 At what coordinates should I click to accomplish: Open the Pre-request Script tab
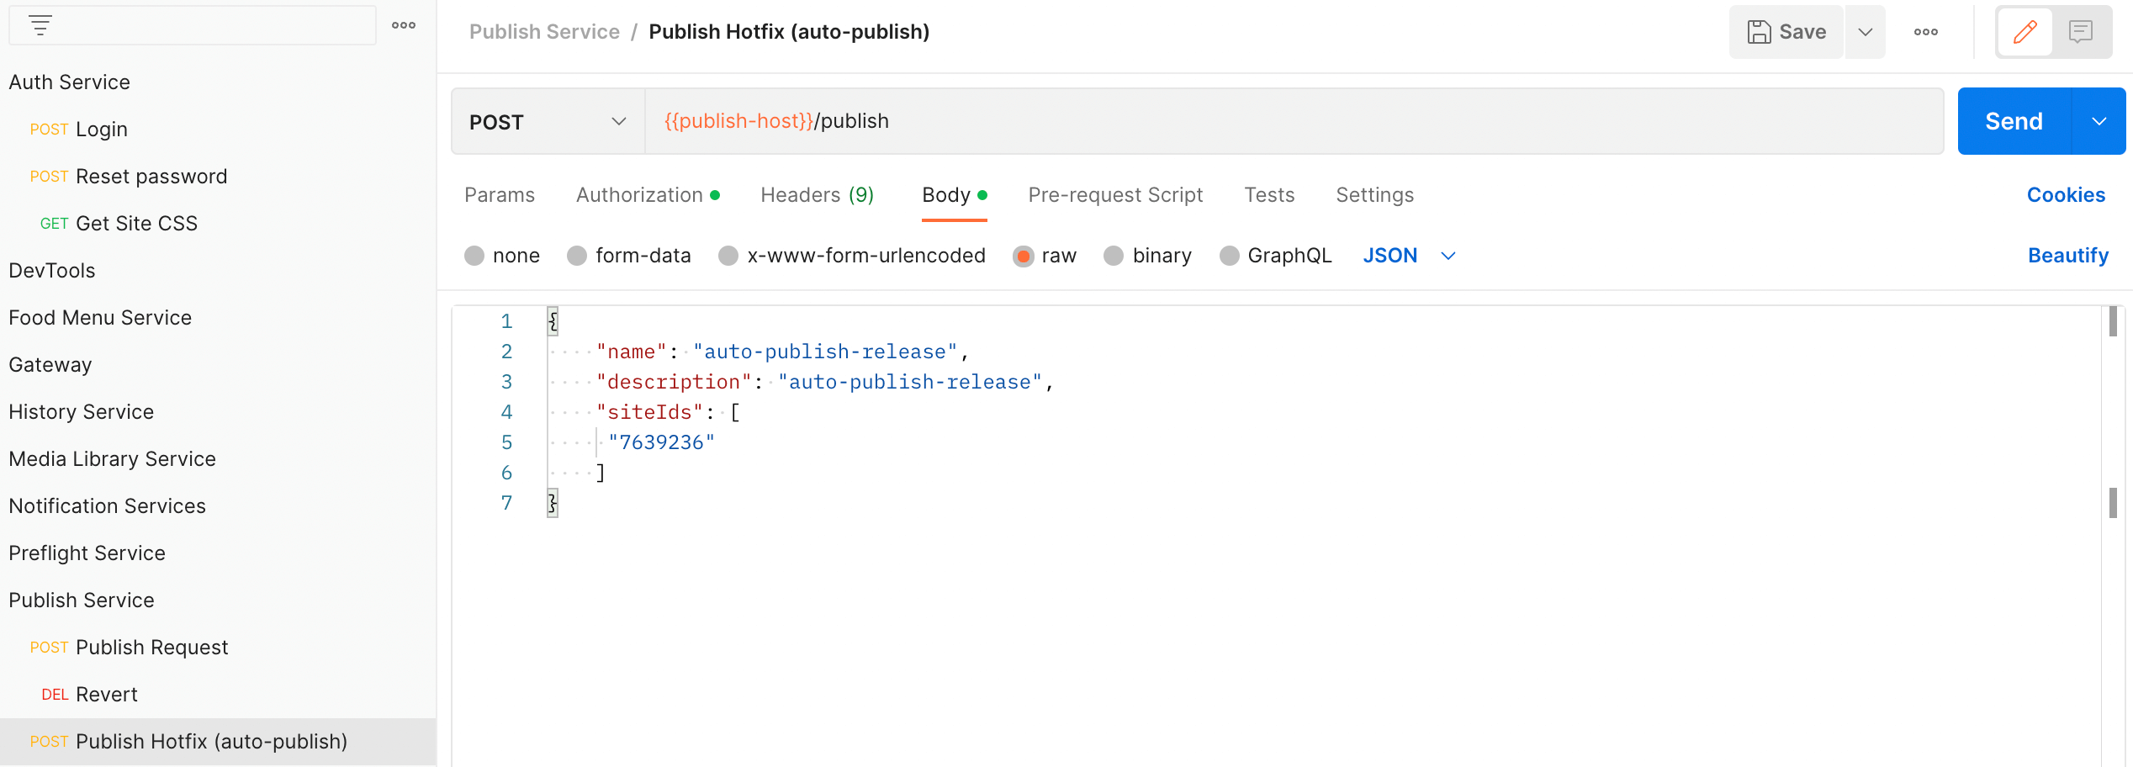pyautogui.click(x=1115, y=194)
